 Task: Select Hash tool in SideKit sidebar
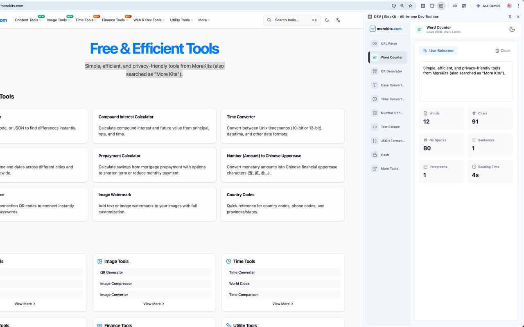[x=388, y=155]
